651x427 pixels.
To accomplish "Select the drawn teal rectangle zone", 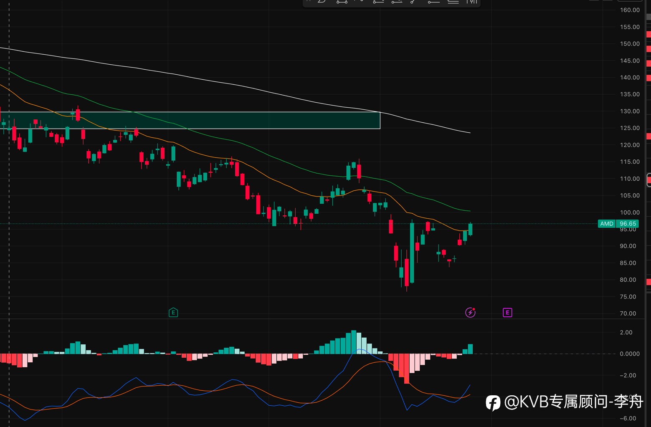I will coord(190,120).
